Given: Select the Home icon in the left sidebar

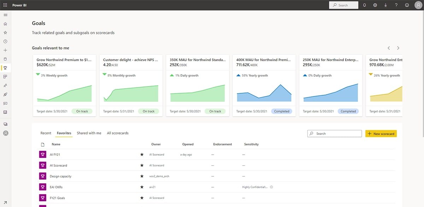Looking at the screenshot, I should pyautogui.click(x=5, y=23).
